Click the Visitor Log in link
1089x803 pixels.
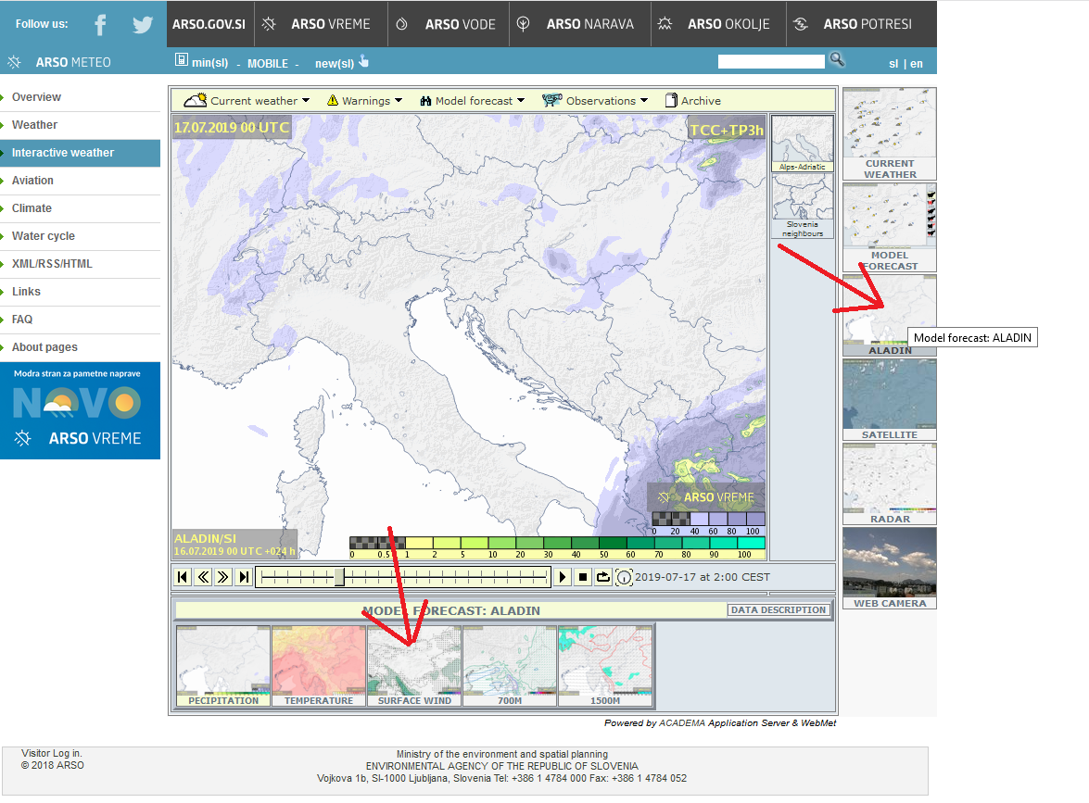coord(51,754)
